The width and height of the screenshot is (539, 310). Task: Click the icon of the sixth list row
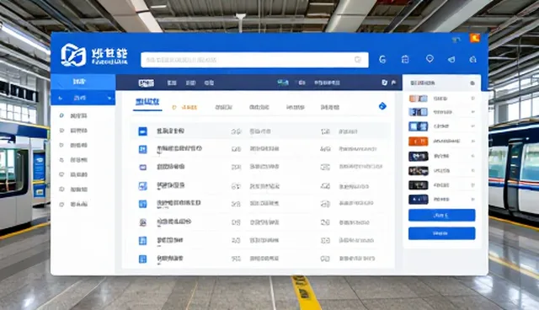point(142,222)
